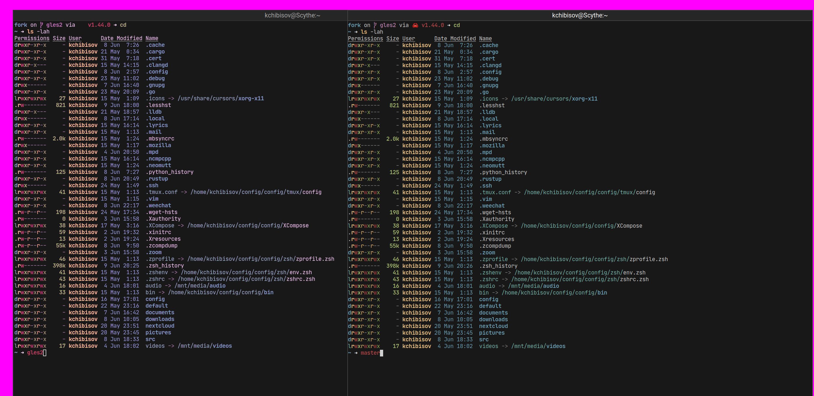Screen dimensions: 814x396
Task: Click the arrow before 'ls -lah' in right pane
Action: (x=356, y=32)
